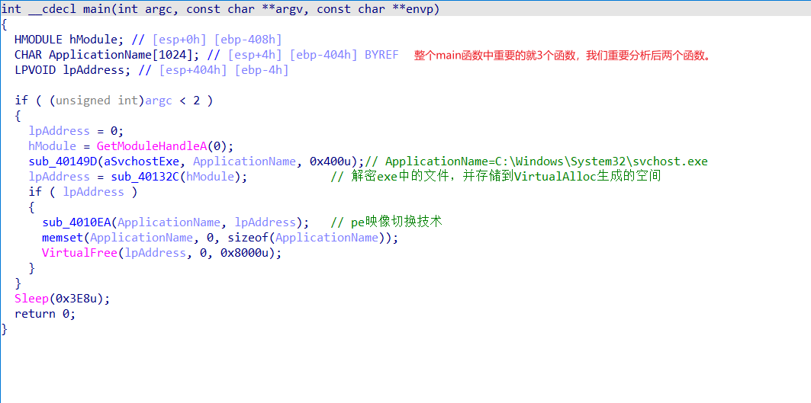Screen dimensions: 811x403
Task: Click the aSvchostExe string reference
Action: [x=142, y=162]
